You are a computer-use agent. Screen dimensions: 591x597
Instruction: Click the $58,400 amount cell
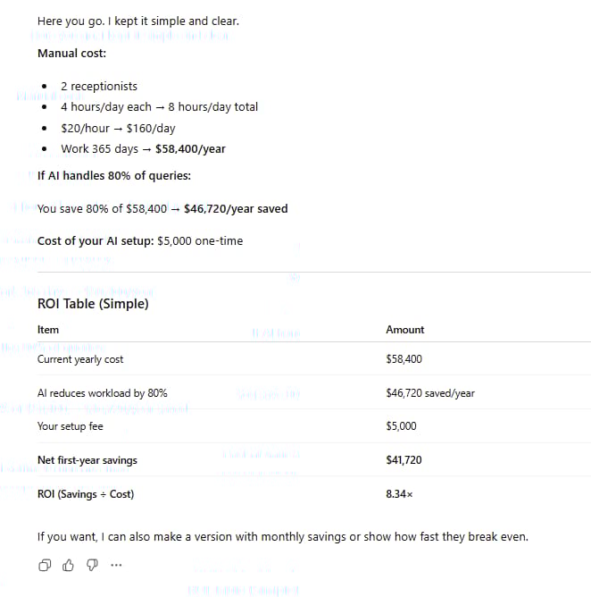click(404, 359)
